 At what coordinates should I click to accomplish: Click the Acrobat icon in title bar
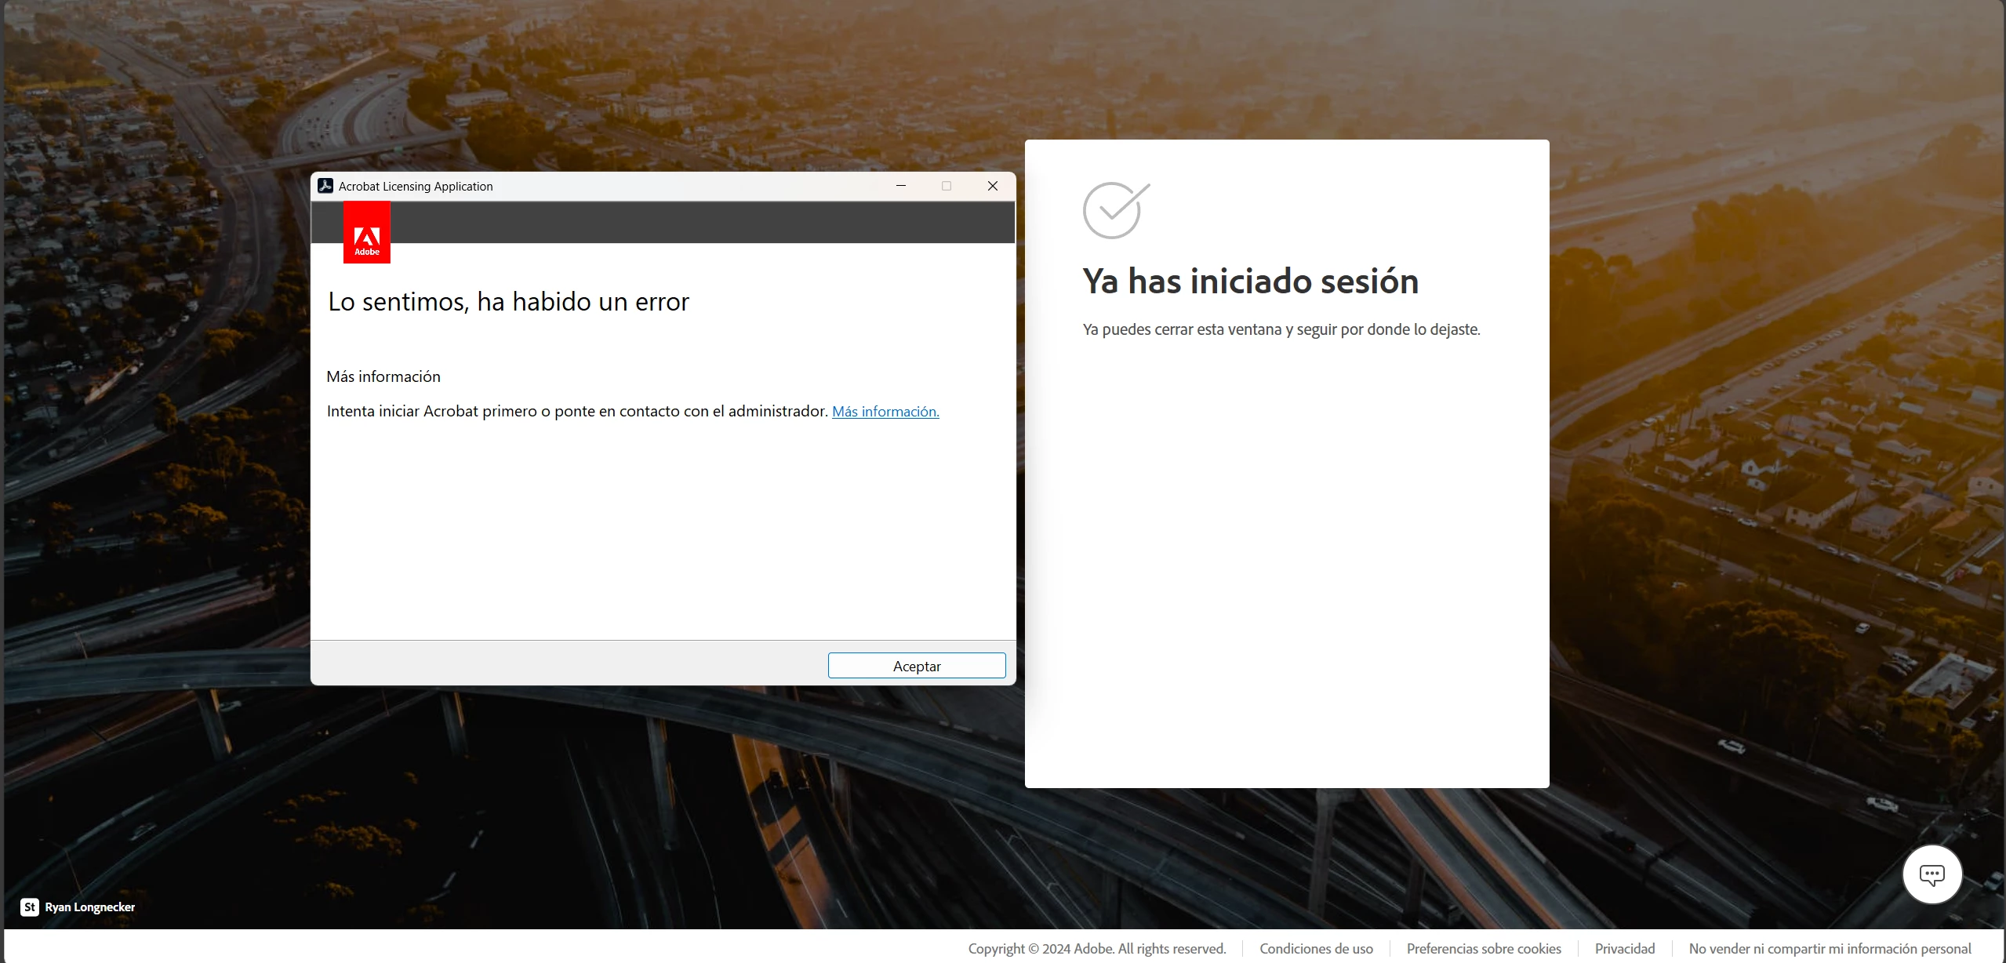[325, 186]
